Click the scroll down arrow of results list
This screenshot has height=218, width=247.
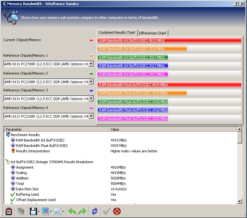(x=239, y=201)
